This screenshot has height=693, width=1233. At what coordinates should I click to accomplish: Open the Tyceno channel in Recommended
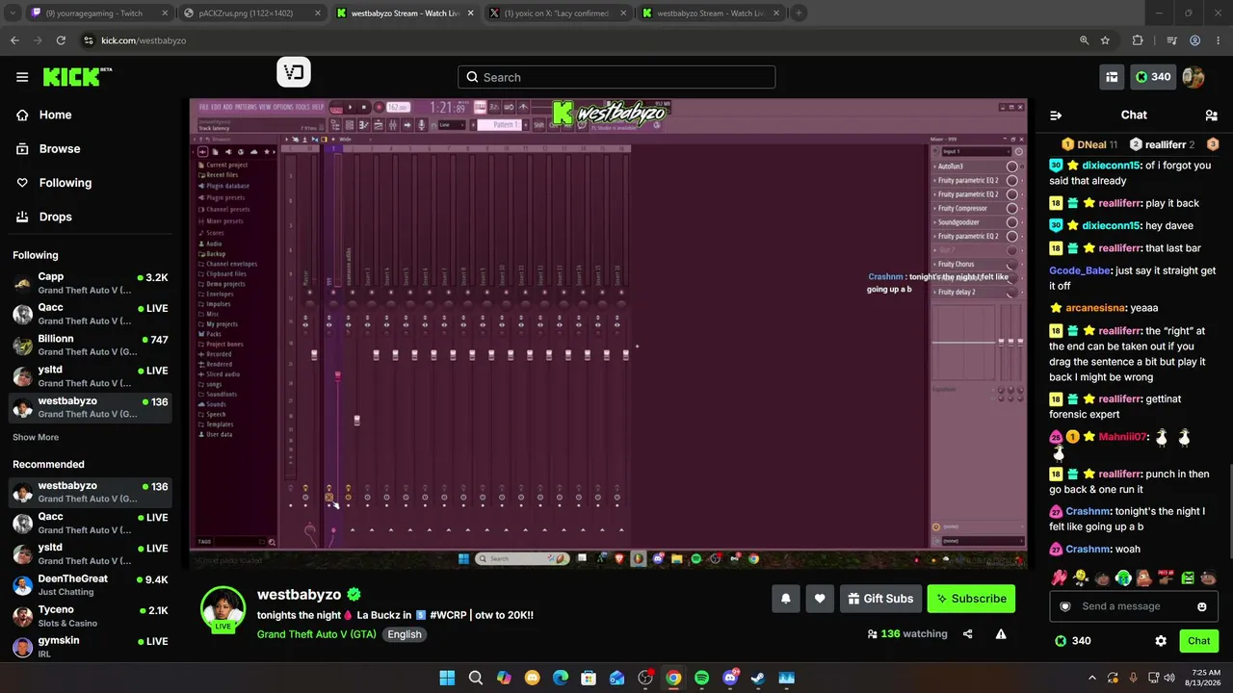[91, 616]
